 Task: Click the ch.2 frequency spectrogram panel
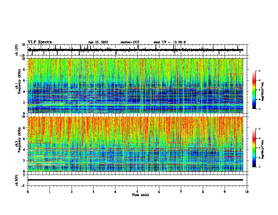135,144
